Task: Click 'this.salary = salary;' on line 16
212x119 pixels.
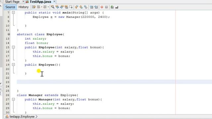Action: click(x=53, y=52)
